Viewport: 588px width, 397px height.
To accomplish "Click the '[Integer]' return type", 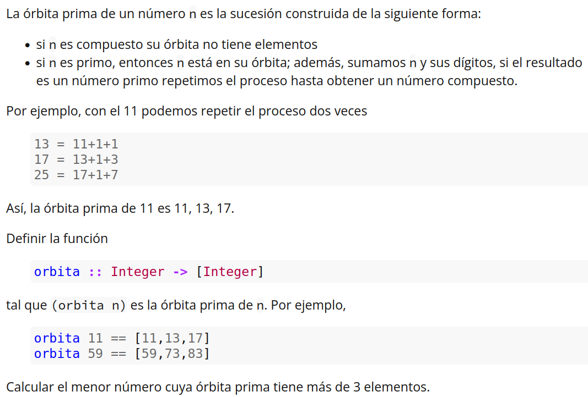I will point(230,272).
